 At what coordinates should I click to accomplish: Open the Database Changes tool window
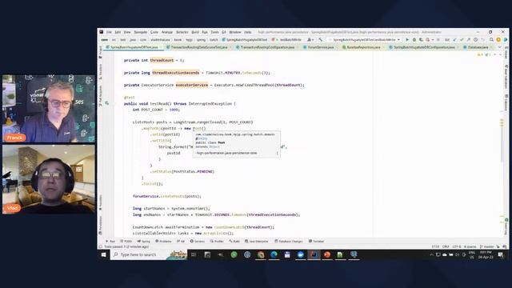coord(289,242)
